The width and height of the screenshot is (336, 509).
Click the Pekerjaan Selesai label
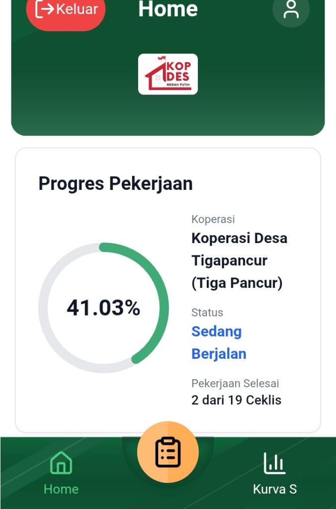(x=235, y=384)
